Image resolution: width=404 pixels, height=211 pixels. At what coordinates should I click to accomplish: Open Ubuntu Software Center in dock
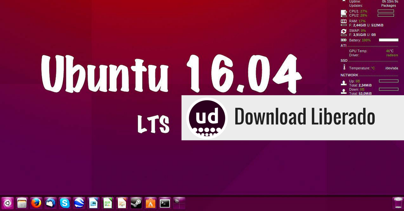(150, 203)
